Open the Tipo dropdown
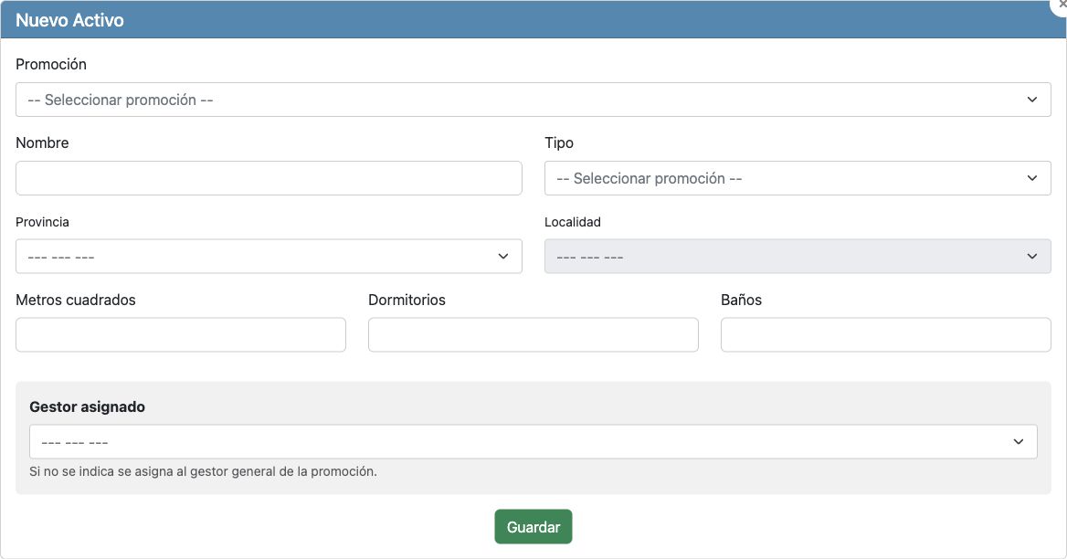The height and width of the screenshot is (559, 1067). (x=798, y=178)
